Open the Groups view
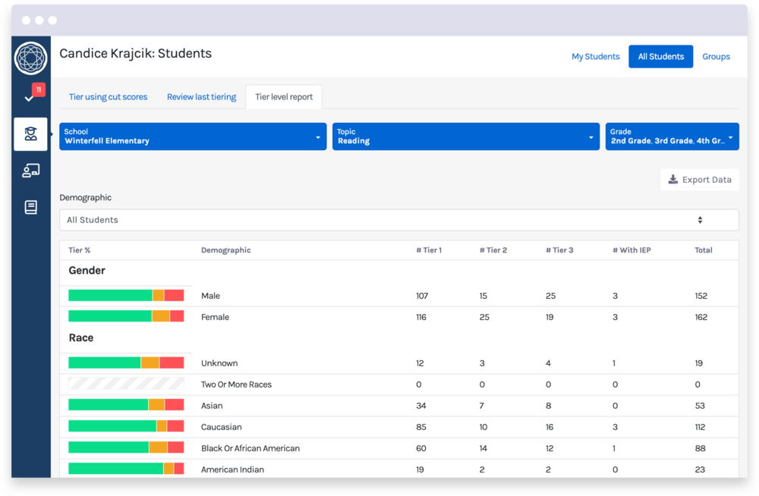The image size is (759, 496). click(x=716, y=57)
